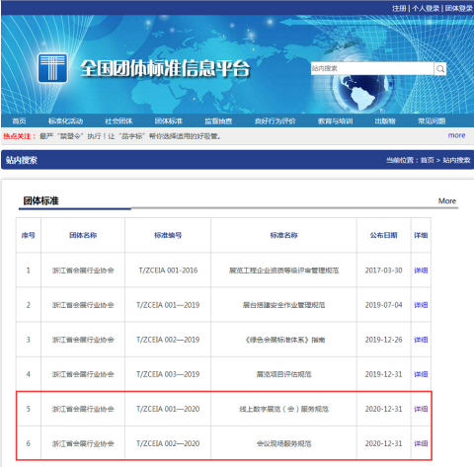The height and width of the screenshot is (467, 474).
Task: Click the 个人登录 link
Action: coord(426,8)
